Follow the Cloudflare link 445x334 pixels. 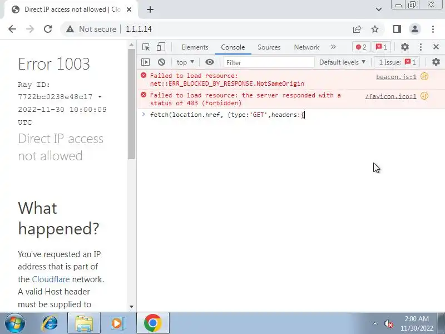click(x=51, y=279)
